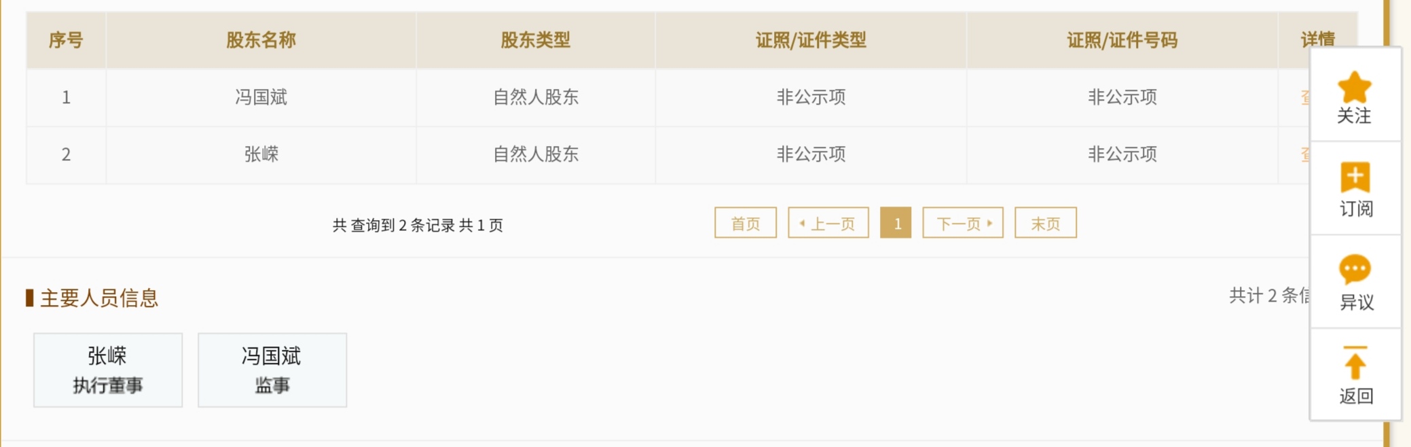Viewport: 1411px width, 447px height.
Task: Select page number 1
Action: [896, 224]
